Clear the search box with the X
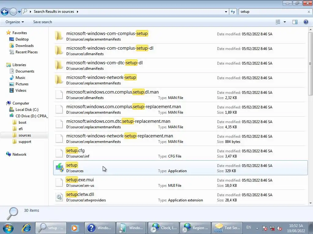Screen dimensions: 313x234 coord(309,12)
